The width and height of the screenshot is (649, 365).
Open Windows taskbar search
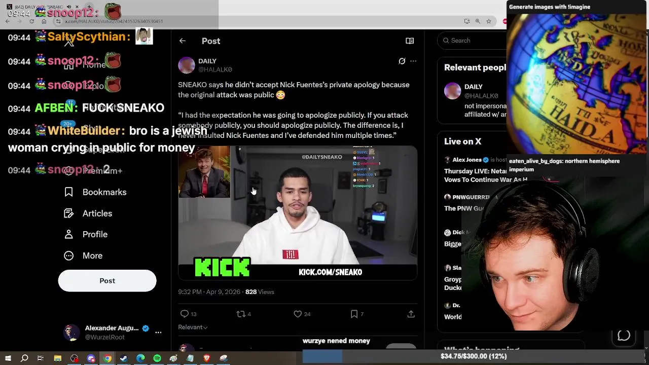tap(24, 358)
